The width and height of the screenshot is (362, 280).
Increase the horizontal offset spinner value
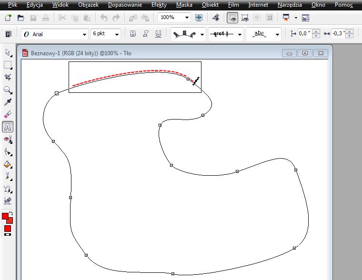point(316,31)
